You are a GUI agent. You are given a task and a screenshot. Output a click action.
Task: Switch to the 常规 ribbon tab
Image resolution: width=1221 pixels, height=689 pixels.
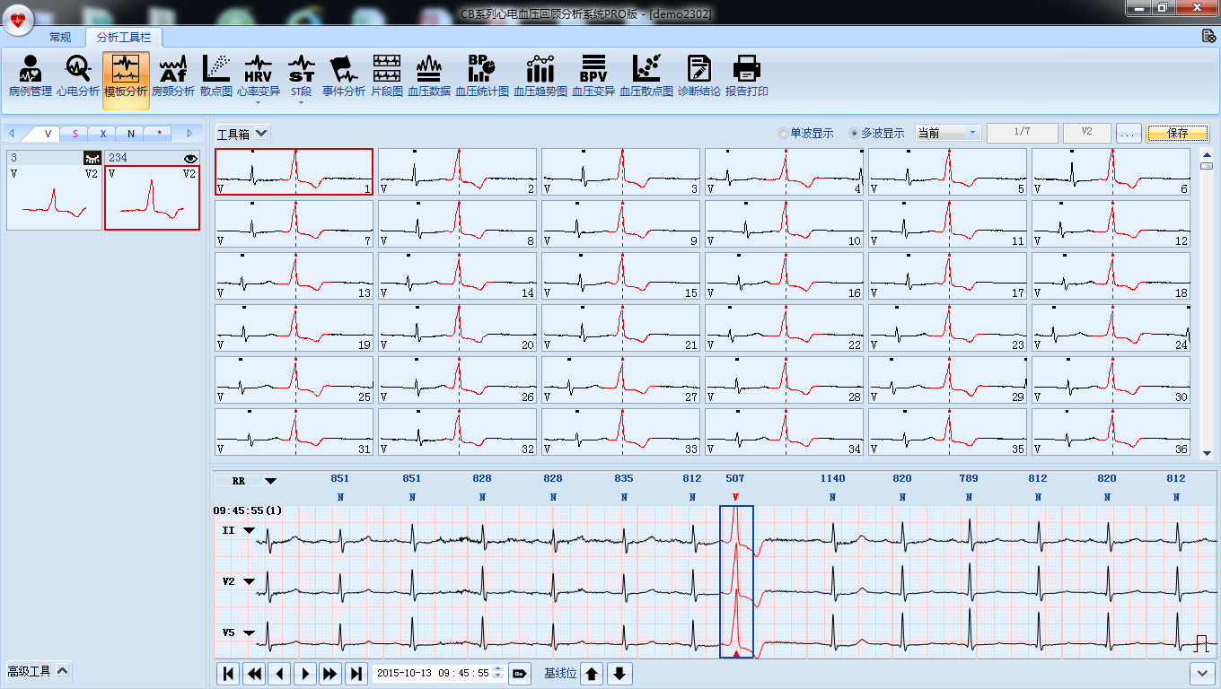[60, 37]
